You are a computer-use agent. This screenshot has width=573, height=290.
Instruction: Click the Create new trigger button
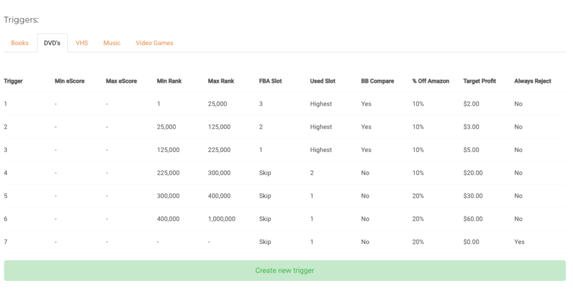coord(285,270)
